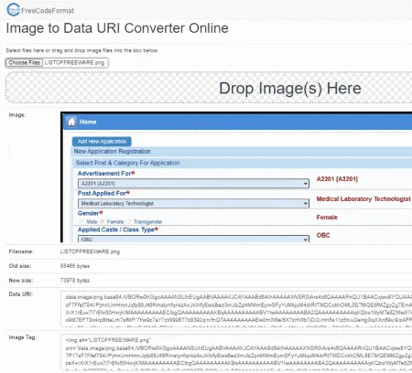Click the Image to Data URI Converter heading
Screen dimensions: 412x373
[117, 28]
